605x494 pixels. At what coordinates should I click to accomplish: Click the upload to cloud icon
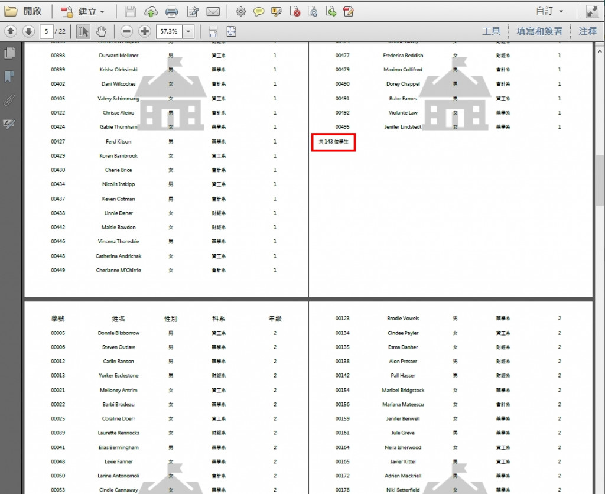pos(151,12)
